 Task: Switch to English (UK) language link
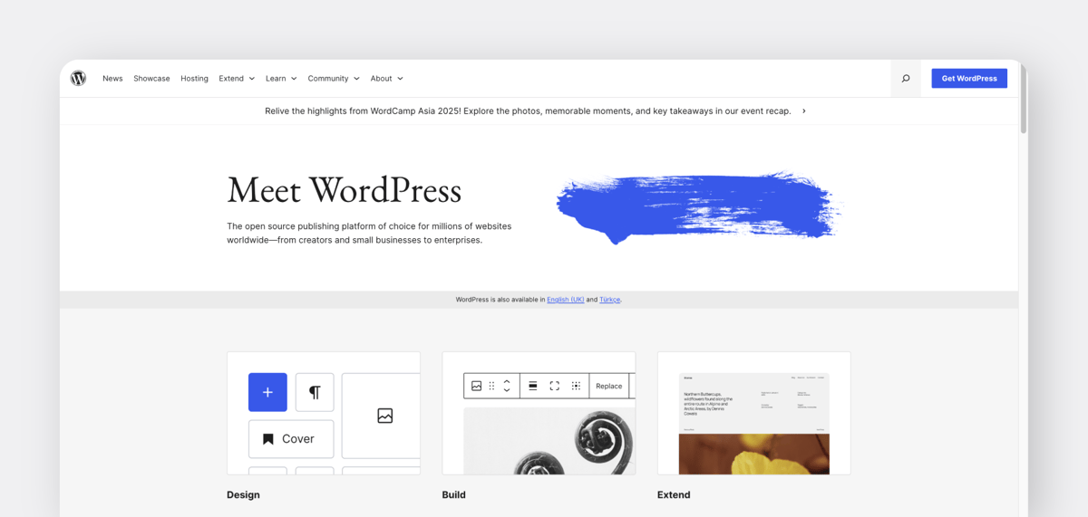(x=565, y=300)
